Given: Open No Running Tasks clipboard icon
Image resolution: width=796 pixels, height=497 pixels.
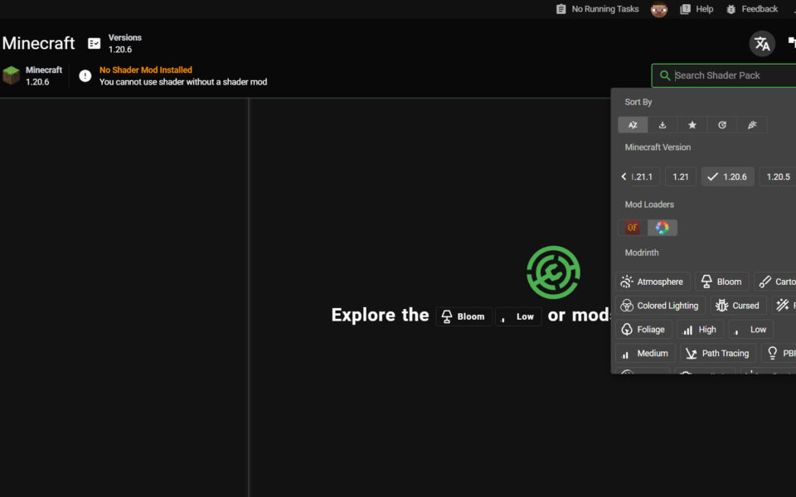Looking at the screenshot, I should [561, 9].
